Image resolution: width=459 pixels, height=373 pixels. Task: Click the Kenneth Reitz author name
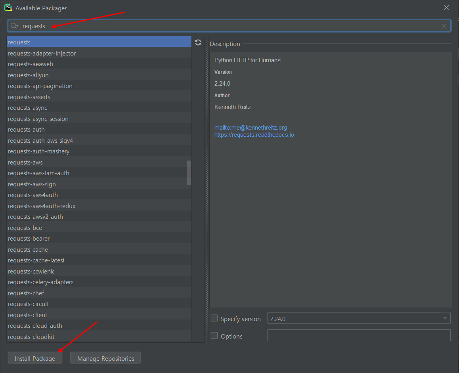pyautogui.click(x=232, y=107)
